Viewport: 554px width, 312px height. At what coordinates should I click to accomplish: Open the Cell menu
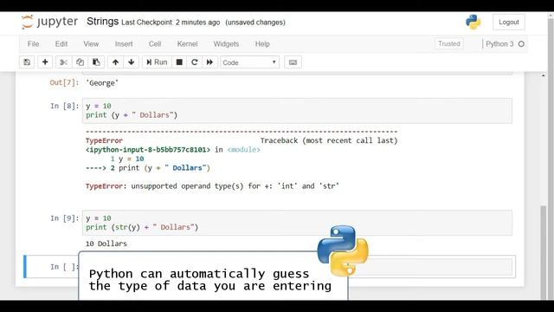click(x=155, y=44)
